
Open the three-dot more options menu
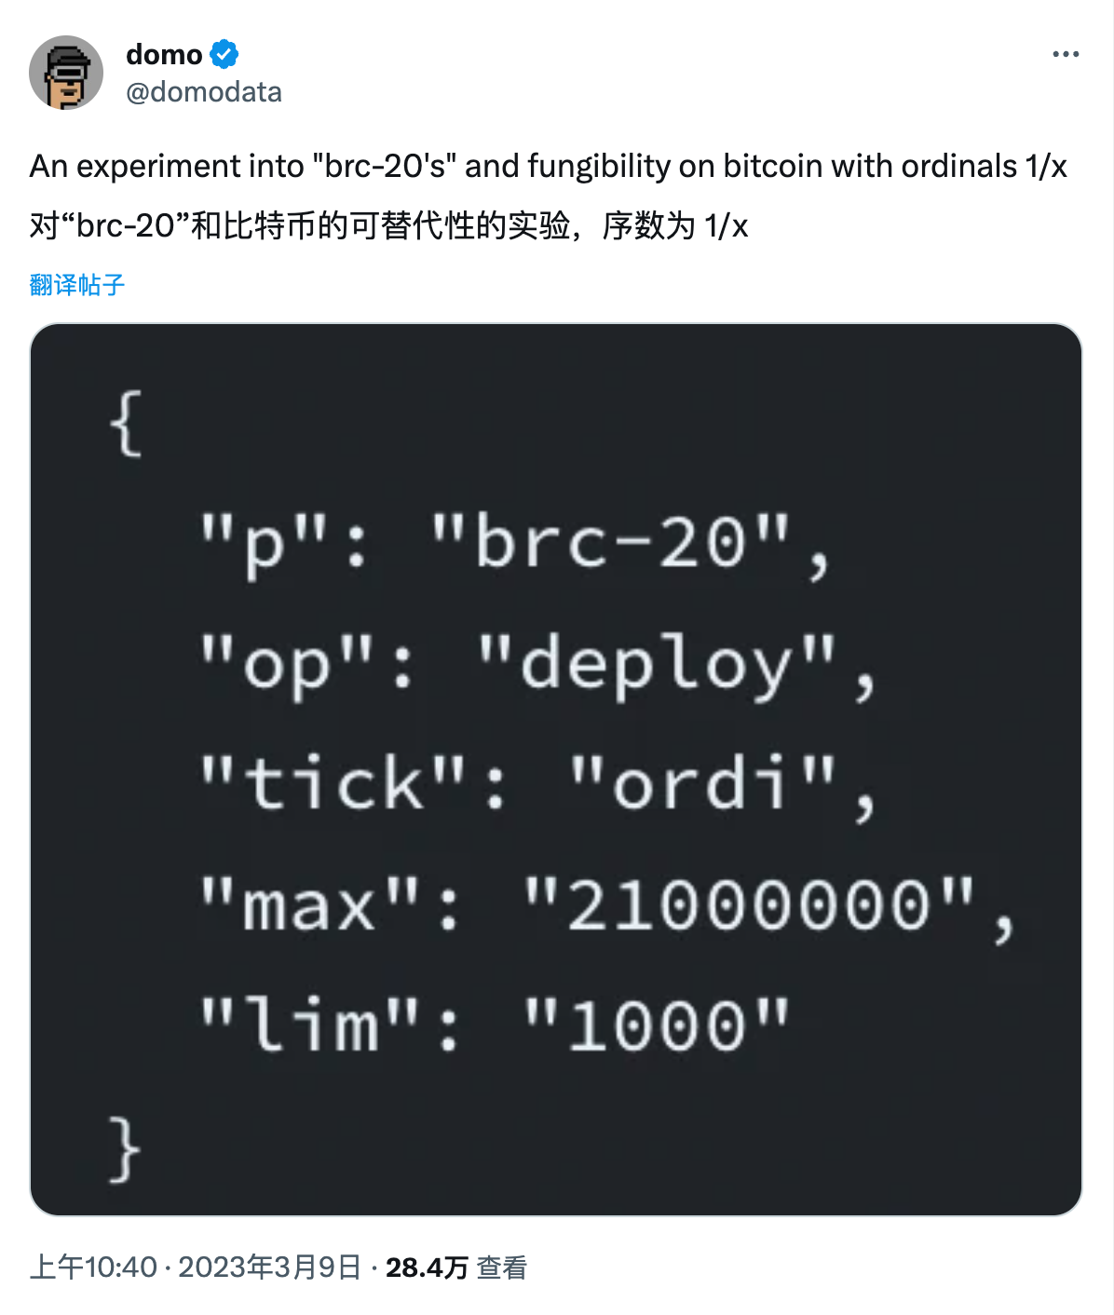click(x=1066, y=54)
